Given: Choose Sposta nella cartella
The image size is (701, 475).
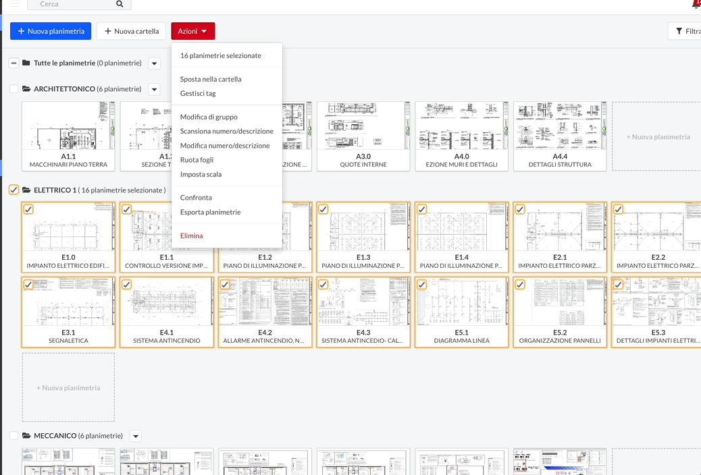Looking at the screenshot, I should (x=211, y=79).
